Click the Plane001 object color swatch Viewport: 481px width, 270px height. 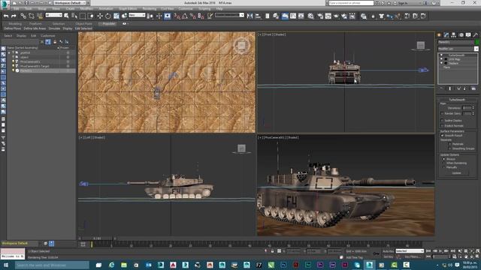tap(476, 42)
